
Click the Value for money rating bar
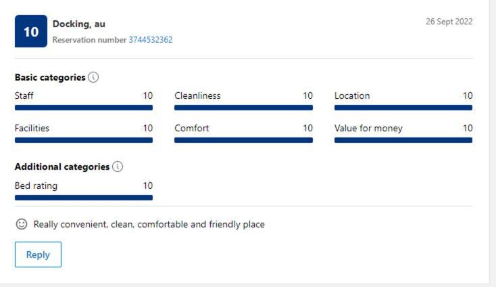click(403, 140)
